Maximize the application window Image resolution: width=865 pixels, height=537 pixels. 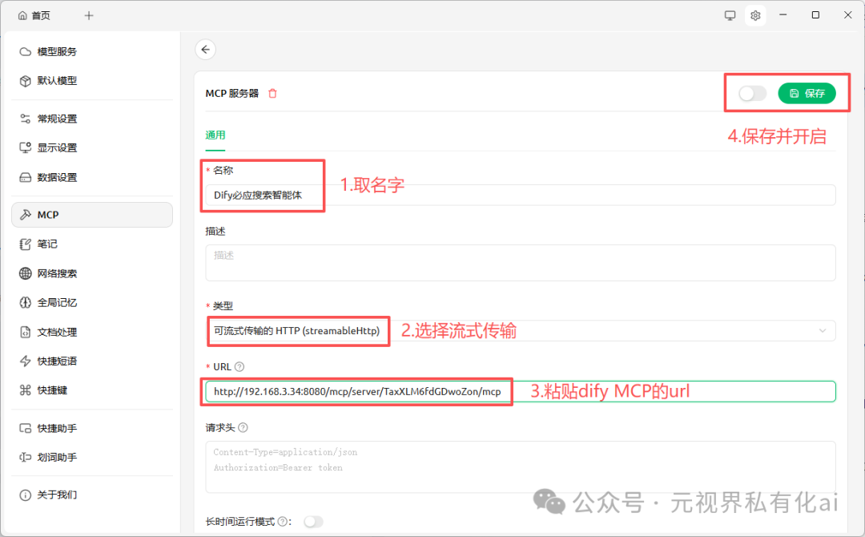pos(815,15)
